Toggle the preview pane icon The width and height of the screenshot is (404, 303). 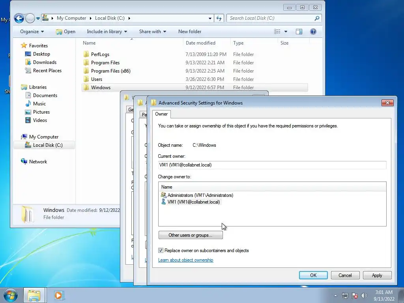[299, 32]
